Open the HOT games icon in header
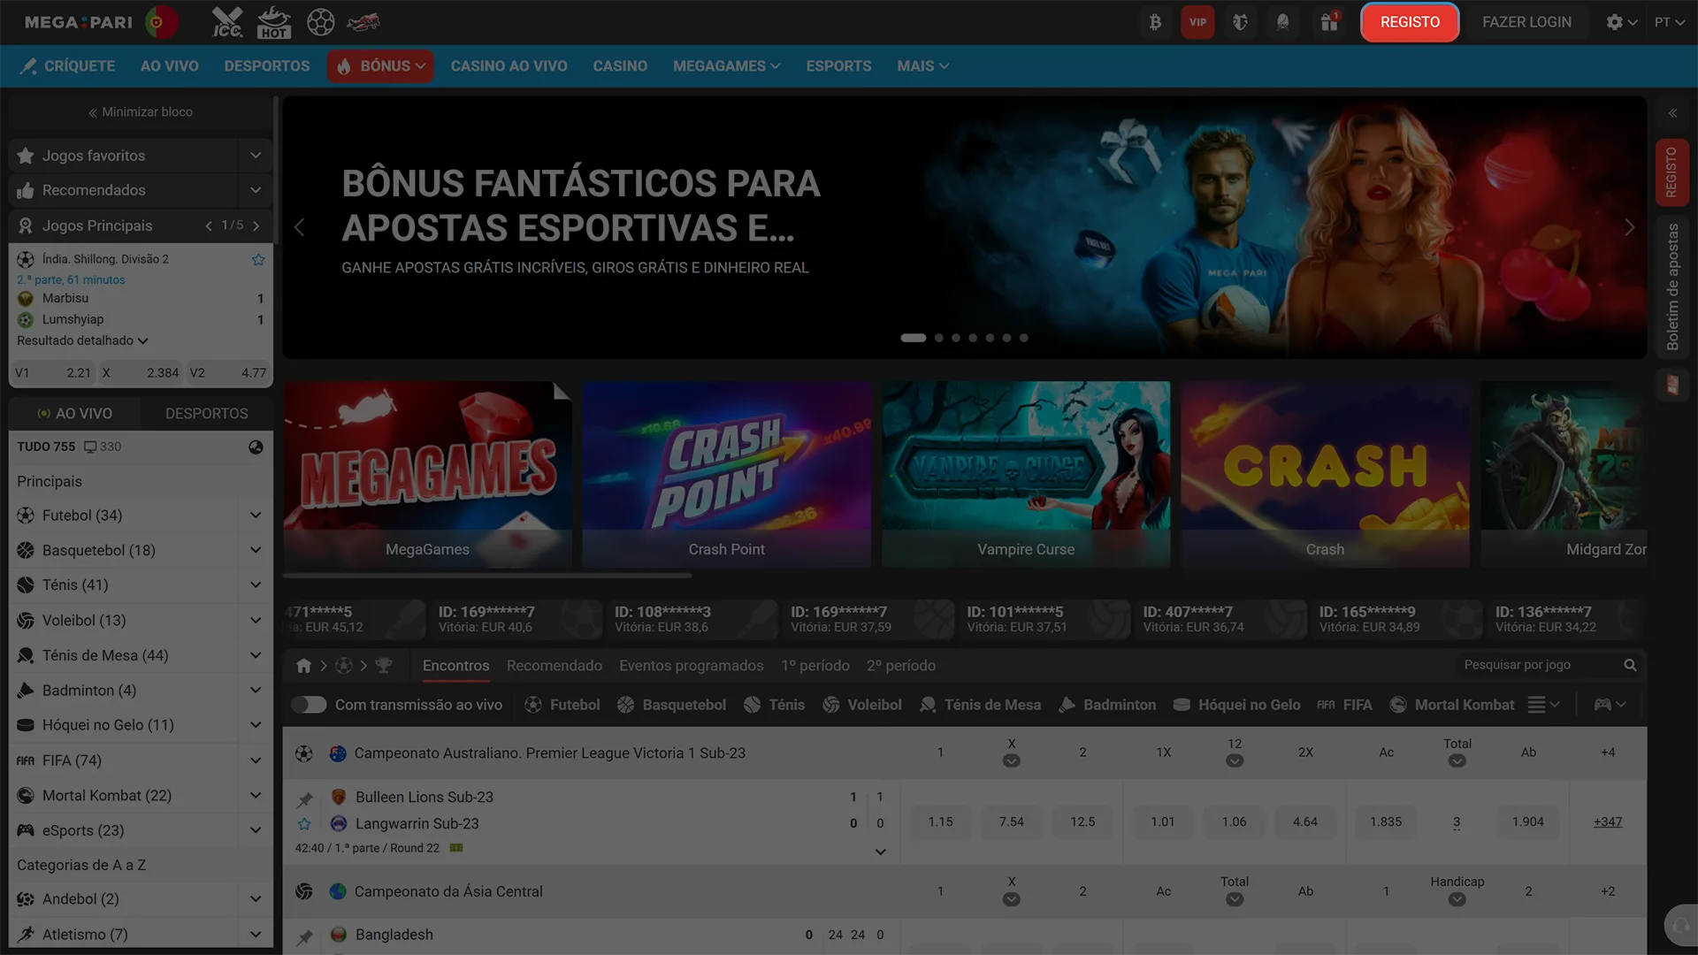Viewport: 1698px width, 955px height. (x=273, y=22)
